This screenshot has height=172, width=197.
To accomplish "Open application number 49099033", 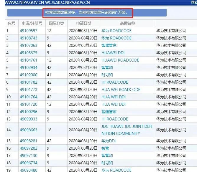I will tap(29, 119).
